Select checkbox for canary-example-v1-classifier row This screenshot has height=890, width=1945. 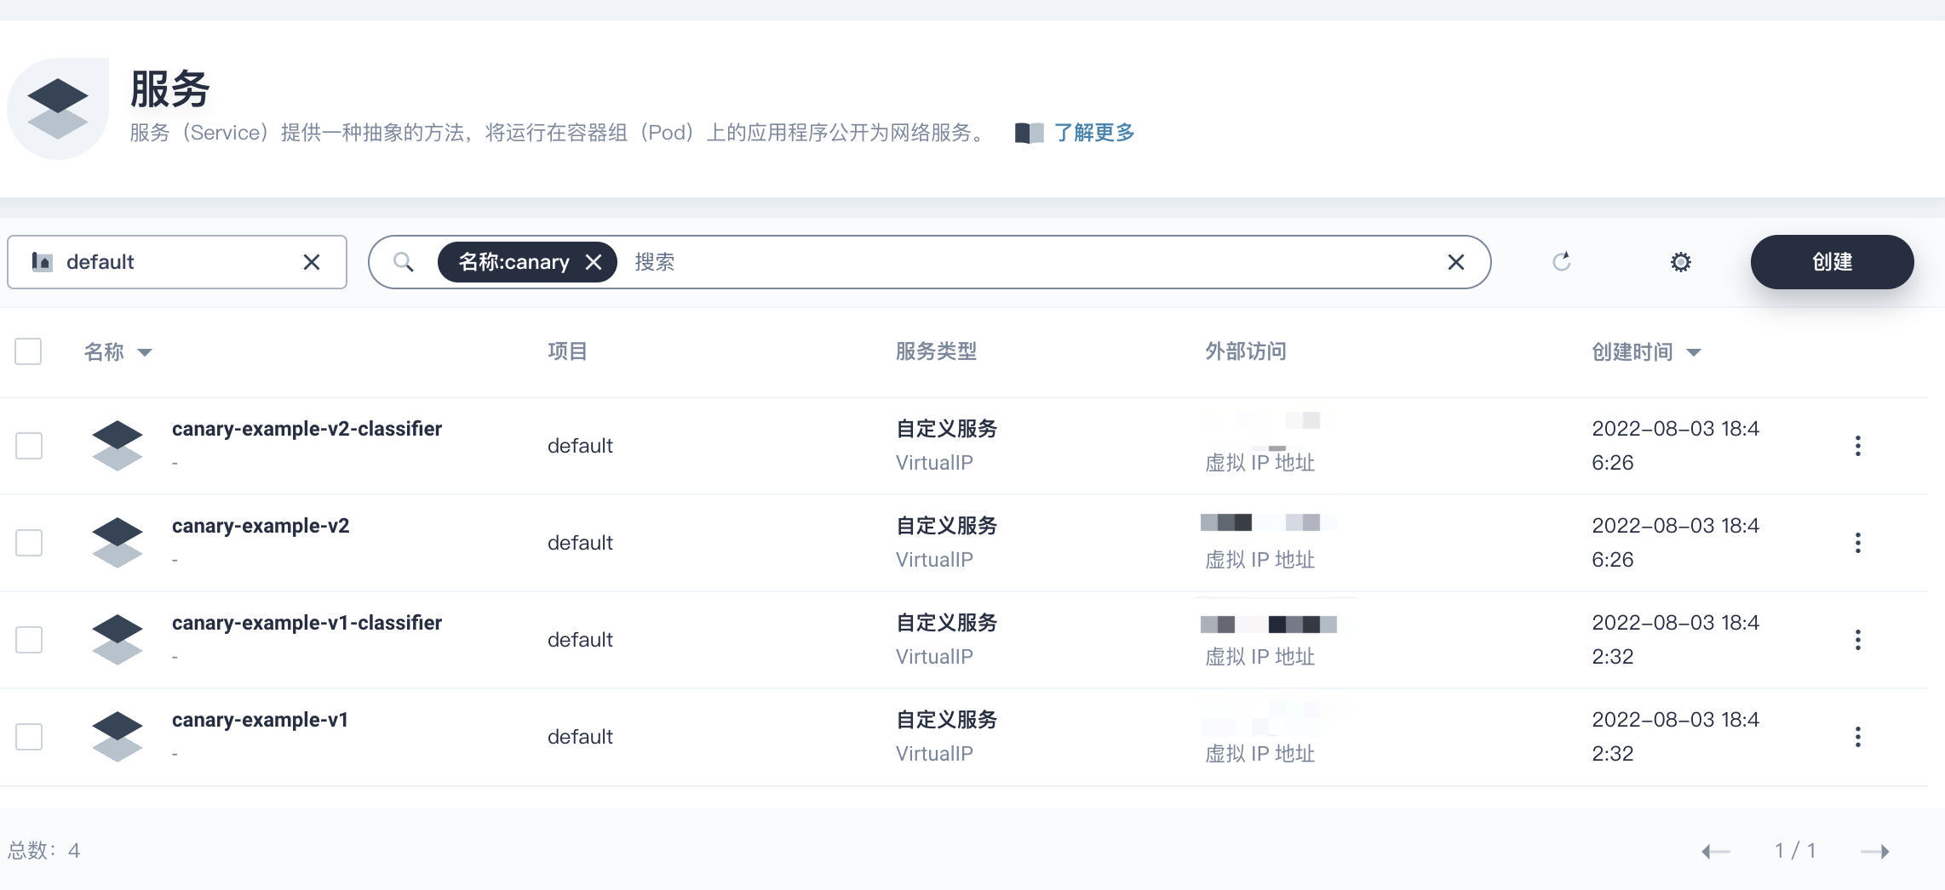[x=29, y=640]
